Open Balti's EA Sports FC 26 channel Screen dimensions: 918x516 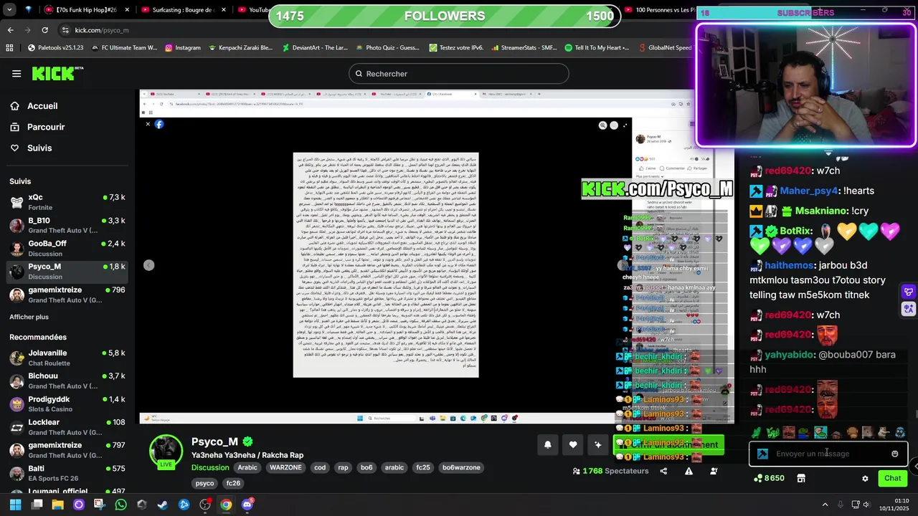click(x=67, y=473)
